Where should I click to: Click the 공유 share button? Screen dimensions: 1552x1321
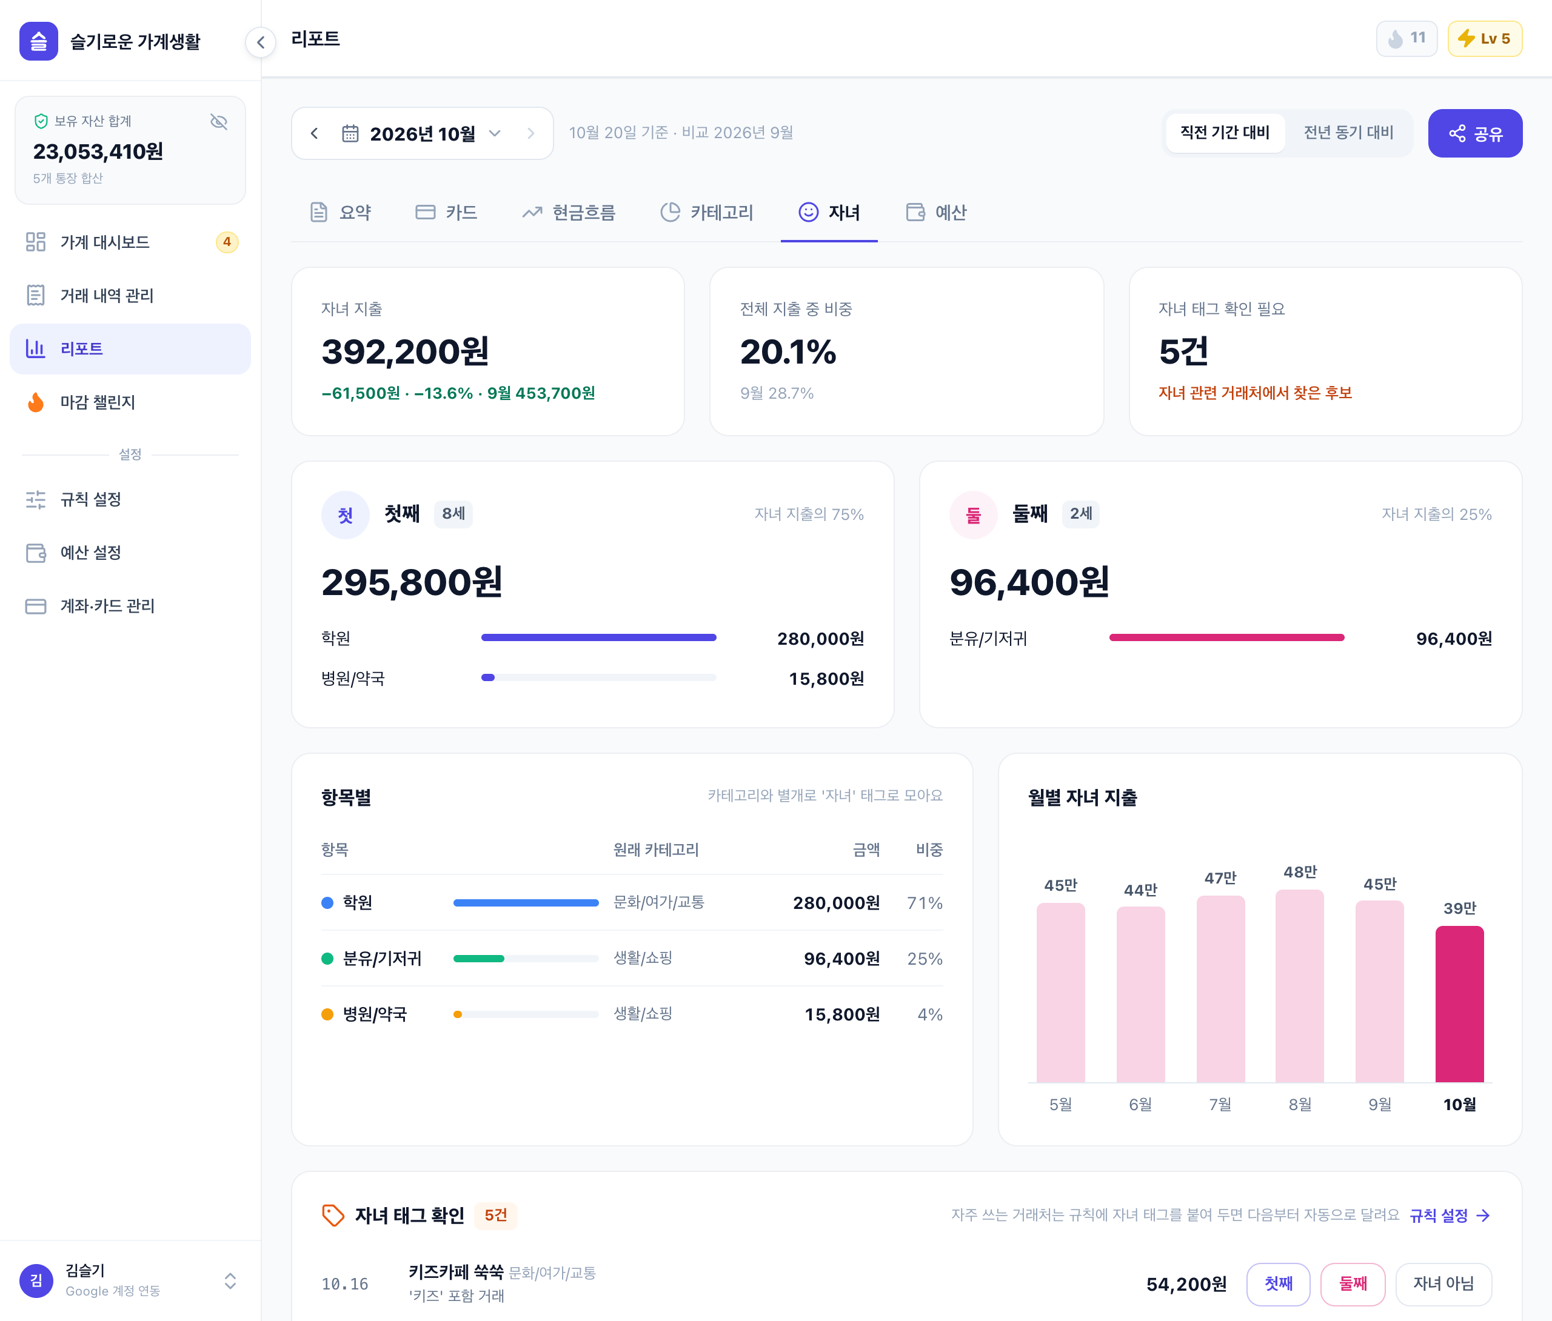coord(1475,133)
